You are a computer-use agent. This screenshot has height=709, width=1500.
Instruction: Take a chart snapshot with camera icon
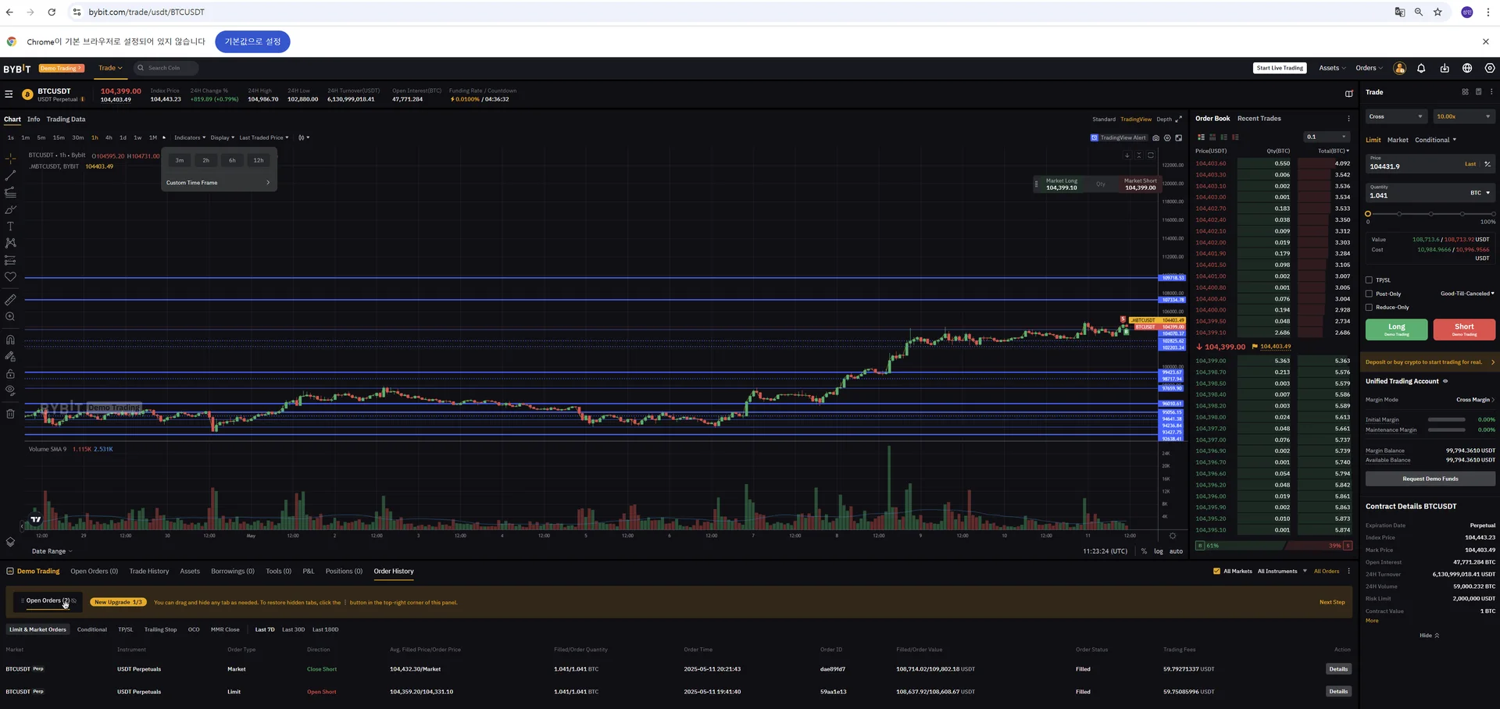[x=1155, y=138]
